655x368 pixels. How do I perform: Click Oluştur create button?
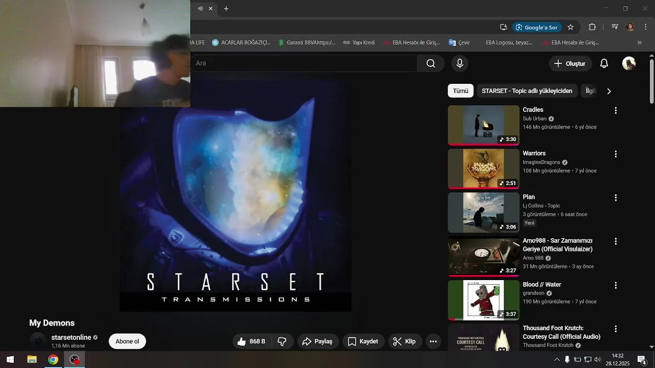pyautogui.click(x=571, y=63)
